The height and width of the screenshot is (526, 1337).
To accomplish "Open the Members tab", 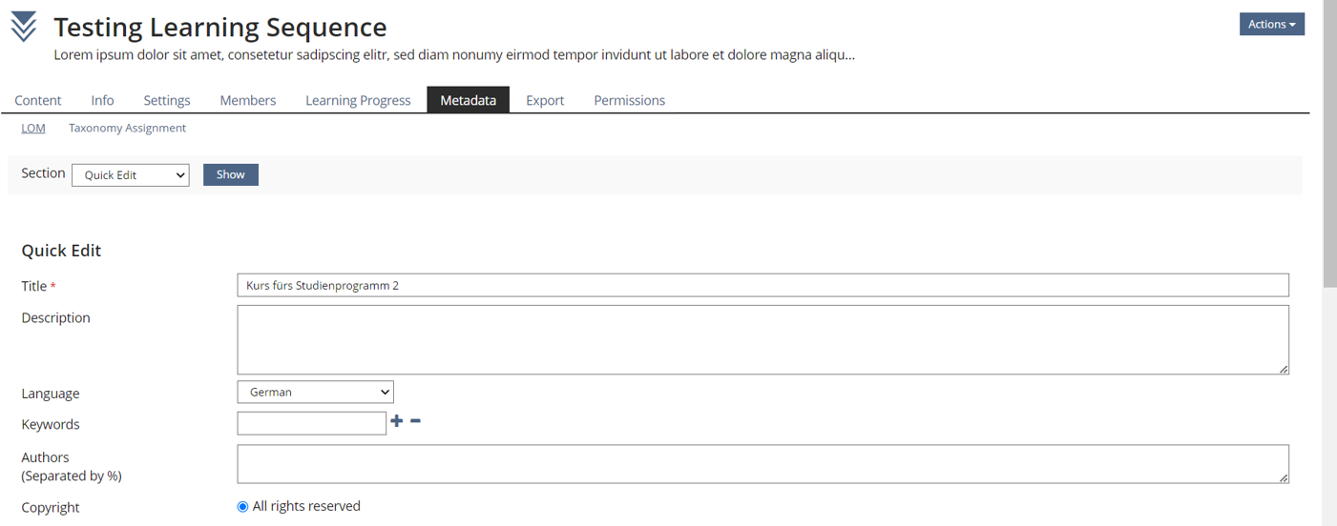I will (x=248, y=100).
